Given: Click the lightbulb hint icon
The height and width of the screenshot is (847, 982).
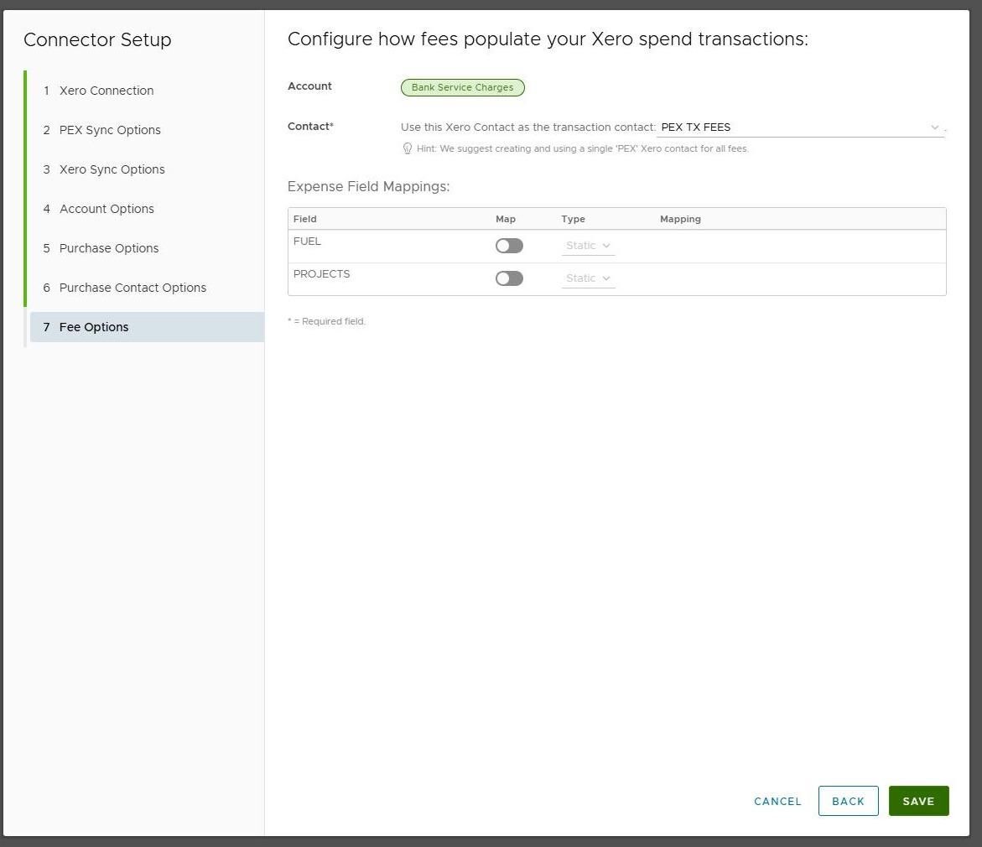Looking at the screenshot, I should coord(408,148).
